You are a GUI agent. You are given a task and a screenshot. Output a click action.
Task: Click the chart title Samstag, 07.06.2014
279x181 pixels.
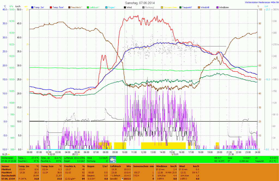tap(139, 2)
